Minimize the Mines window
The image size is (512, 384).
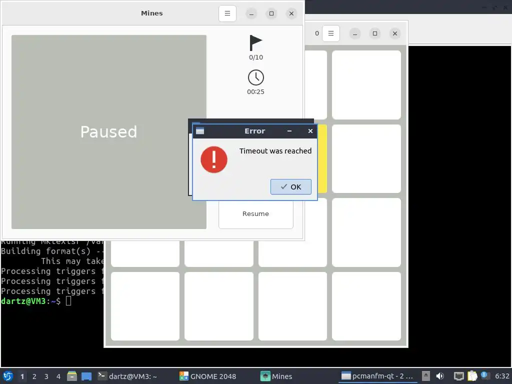click(251, 13)
